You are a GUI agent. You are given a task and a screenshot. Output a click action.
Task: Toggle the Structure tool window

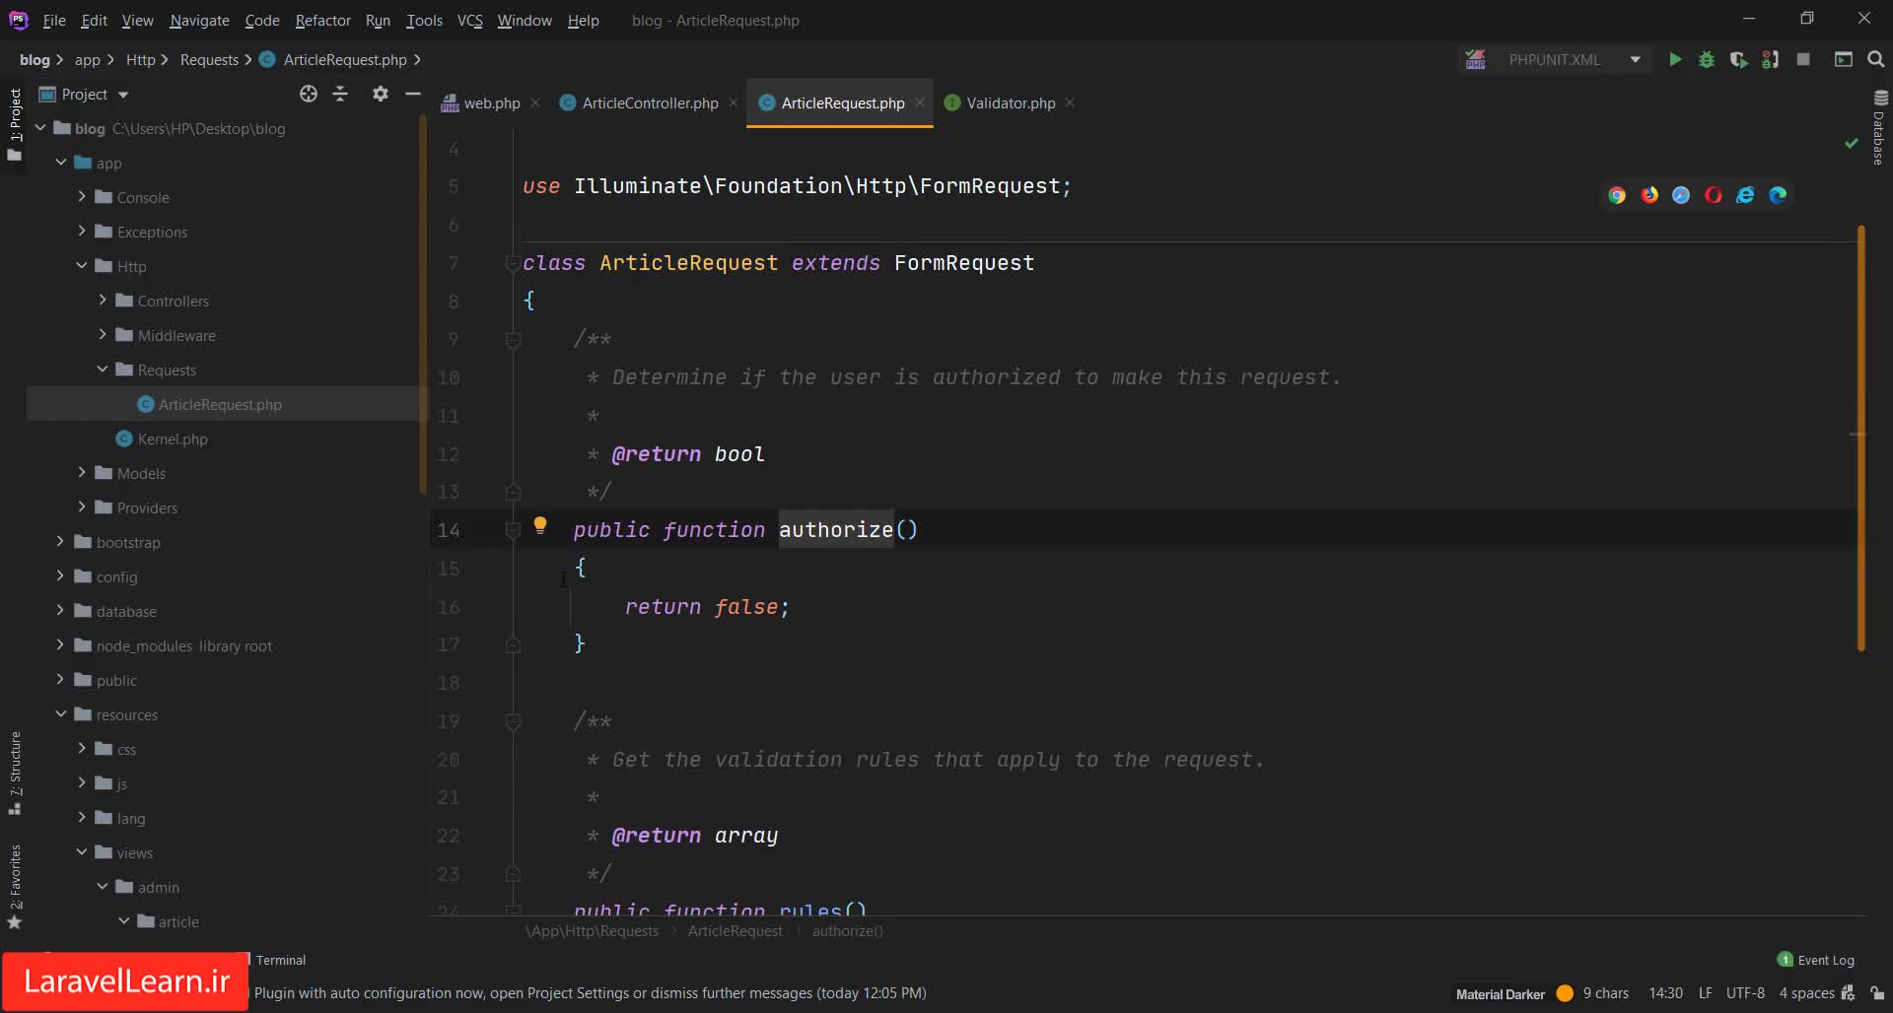(15, 772)
